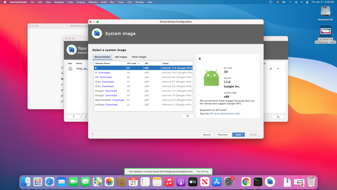The width and height of the screenshot is (337, 190).
Task: Open Calendar from the dock
Action: pos(133,182)
